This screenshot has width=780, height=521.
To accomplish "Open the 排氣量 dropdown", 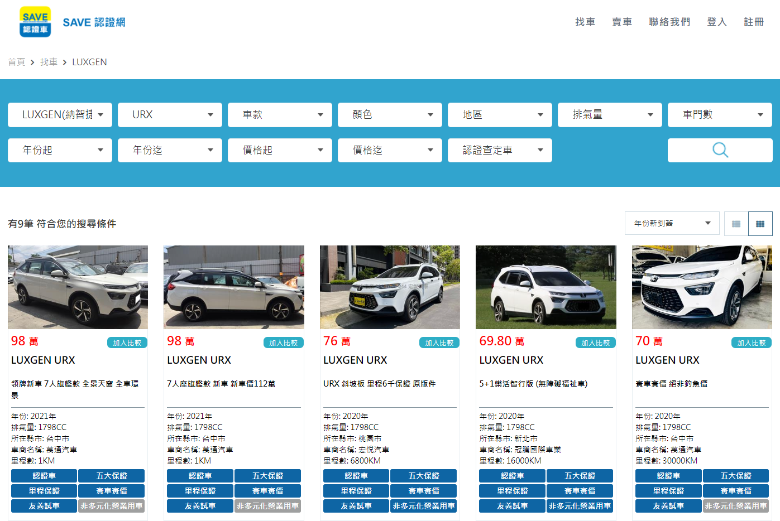I will point(609,114).
